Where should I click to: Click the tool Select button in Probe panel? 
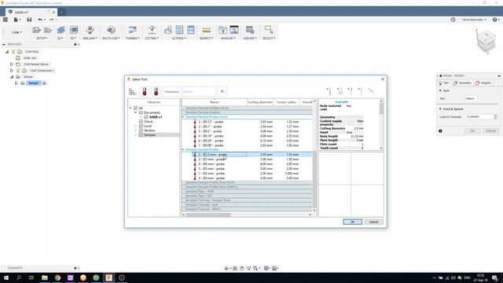(x=470, y=98)
